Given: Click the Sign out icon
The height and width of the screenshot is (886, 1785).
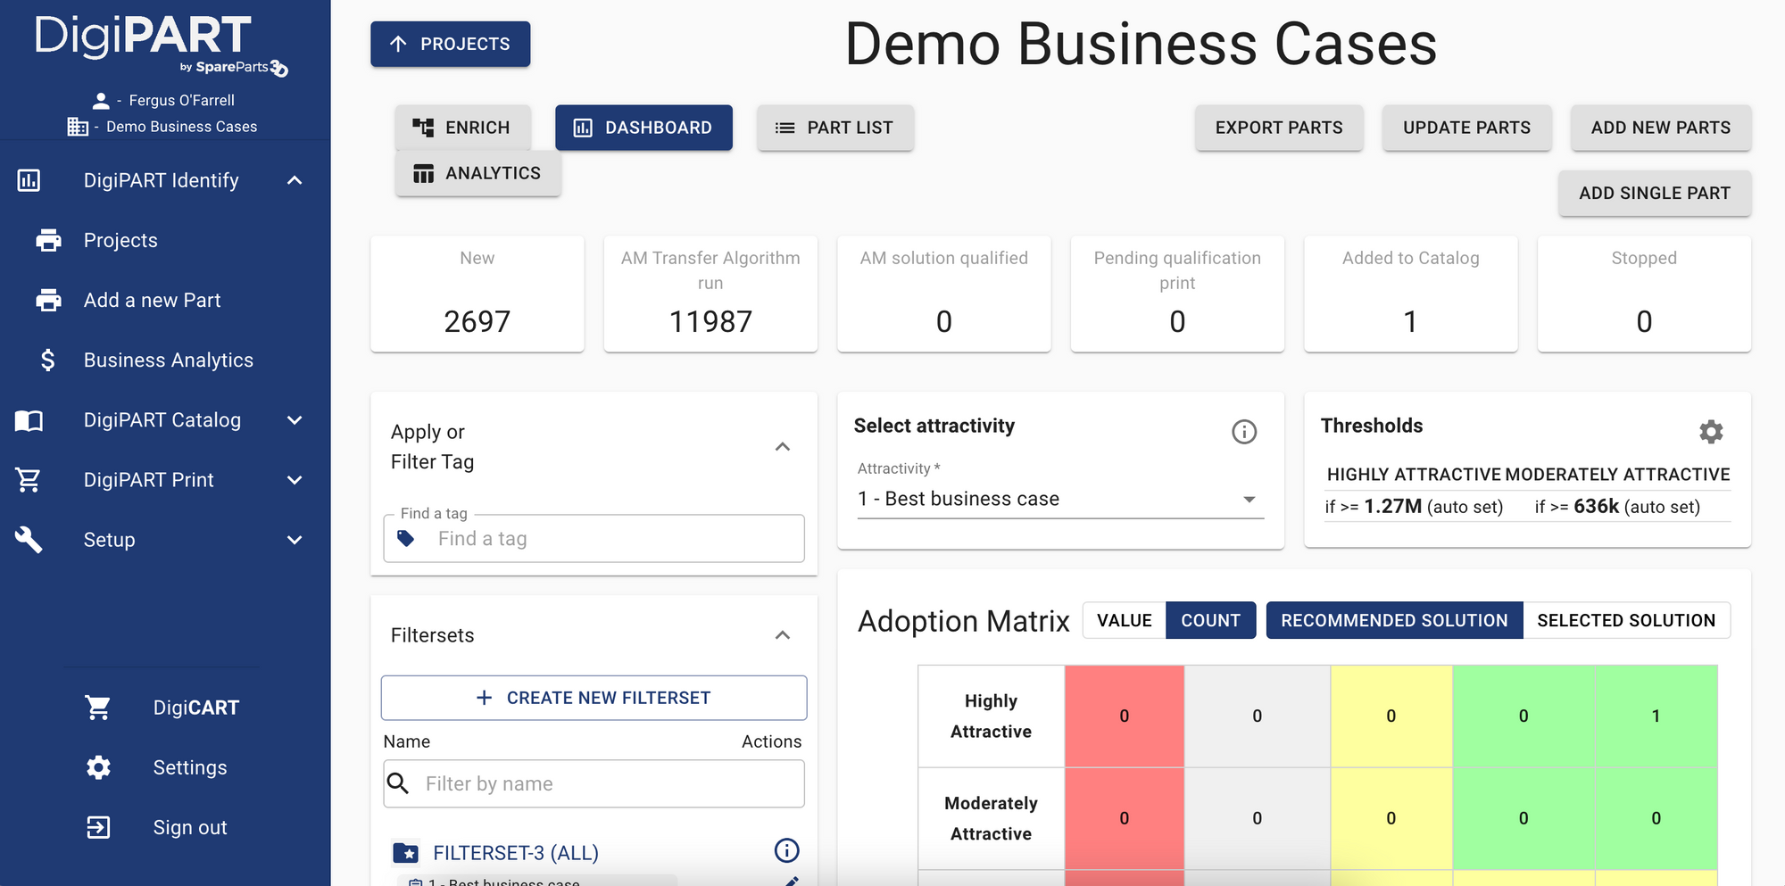Looking at the screenshot, I should 98,827.
